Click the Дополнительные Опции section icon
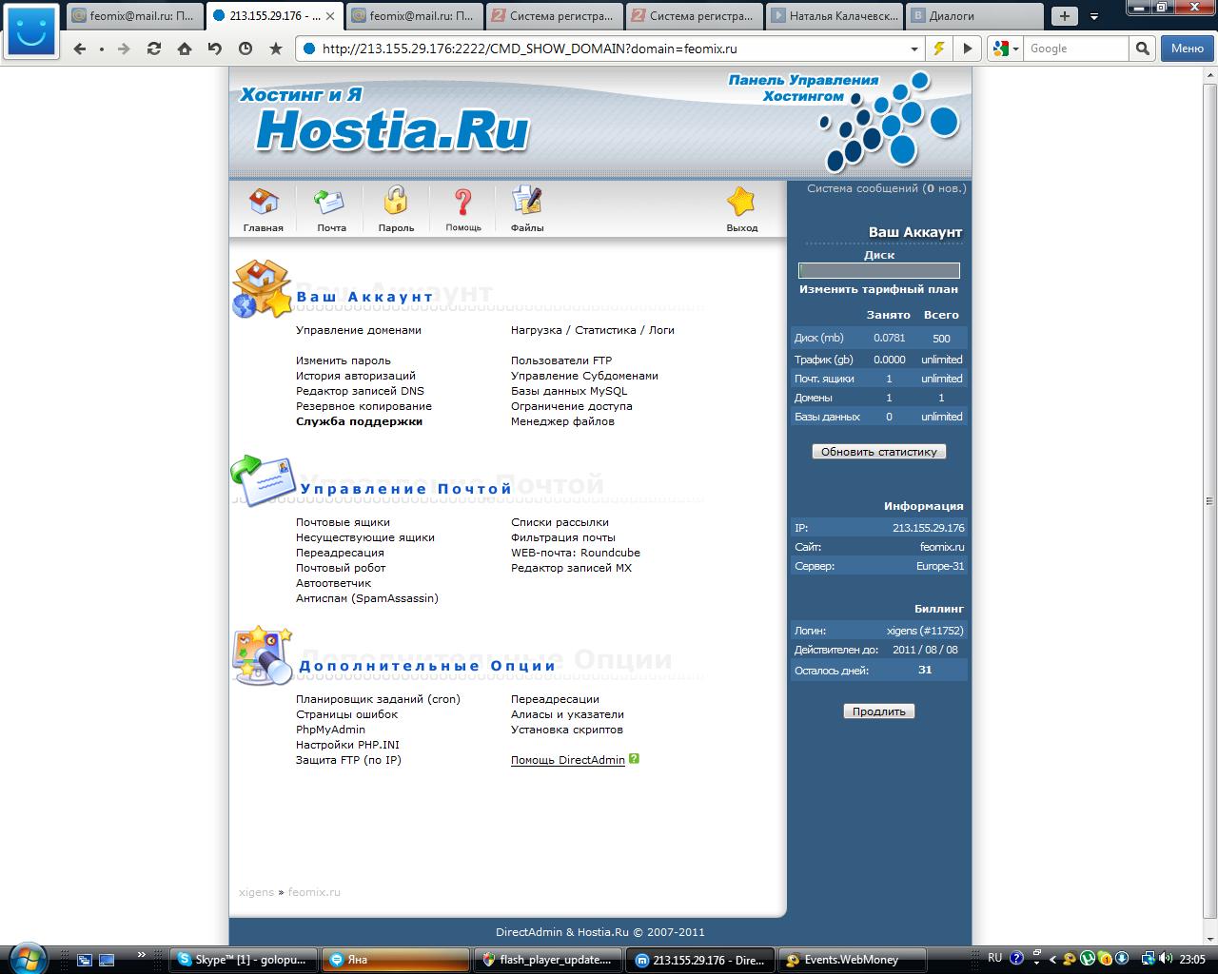Image resolution: width=1218 pixels, height=974 pixels. [x=262, y=655]
